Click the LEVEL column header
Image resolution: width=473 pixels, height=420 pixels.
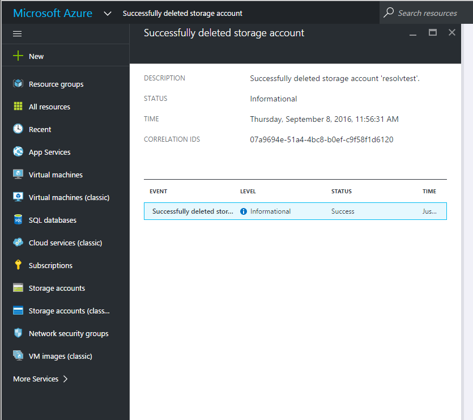(248, 192)
